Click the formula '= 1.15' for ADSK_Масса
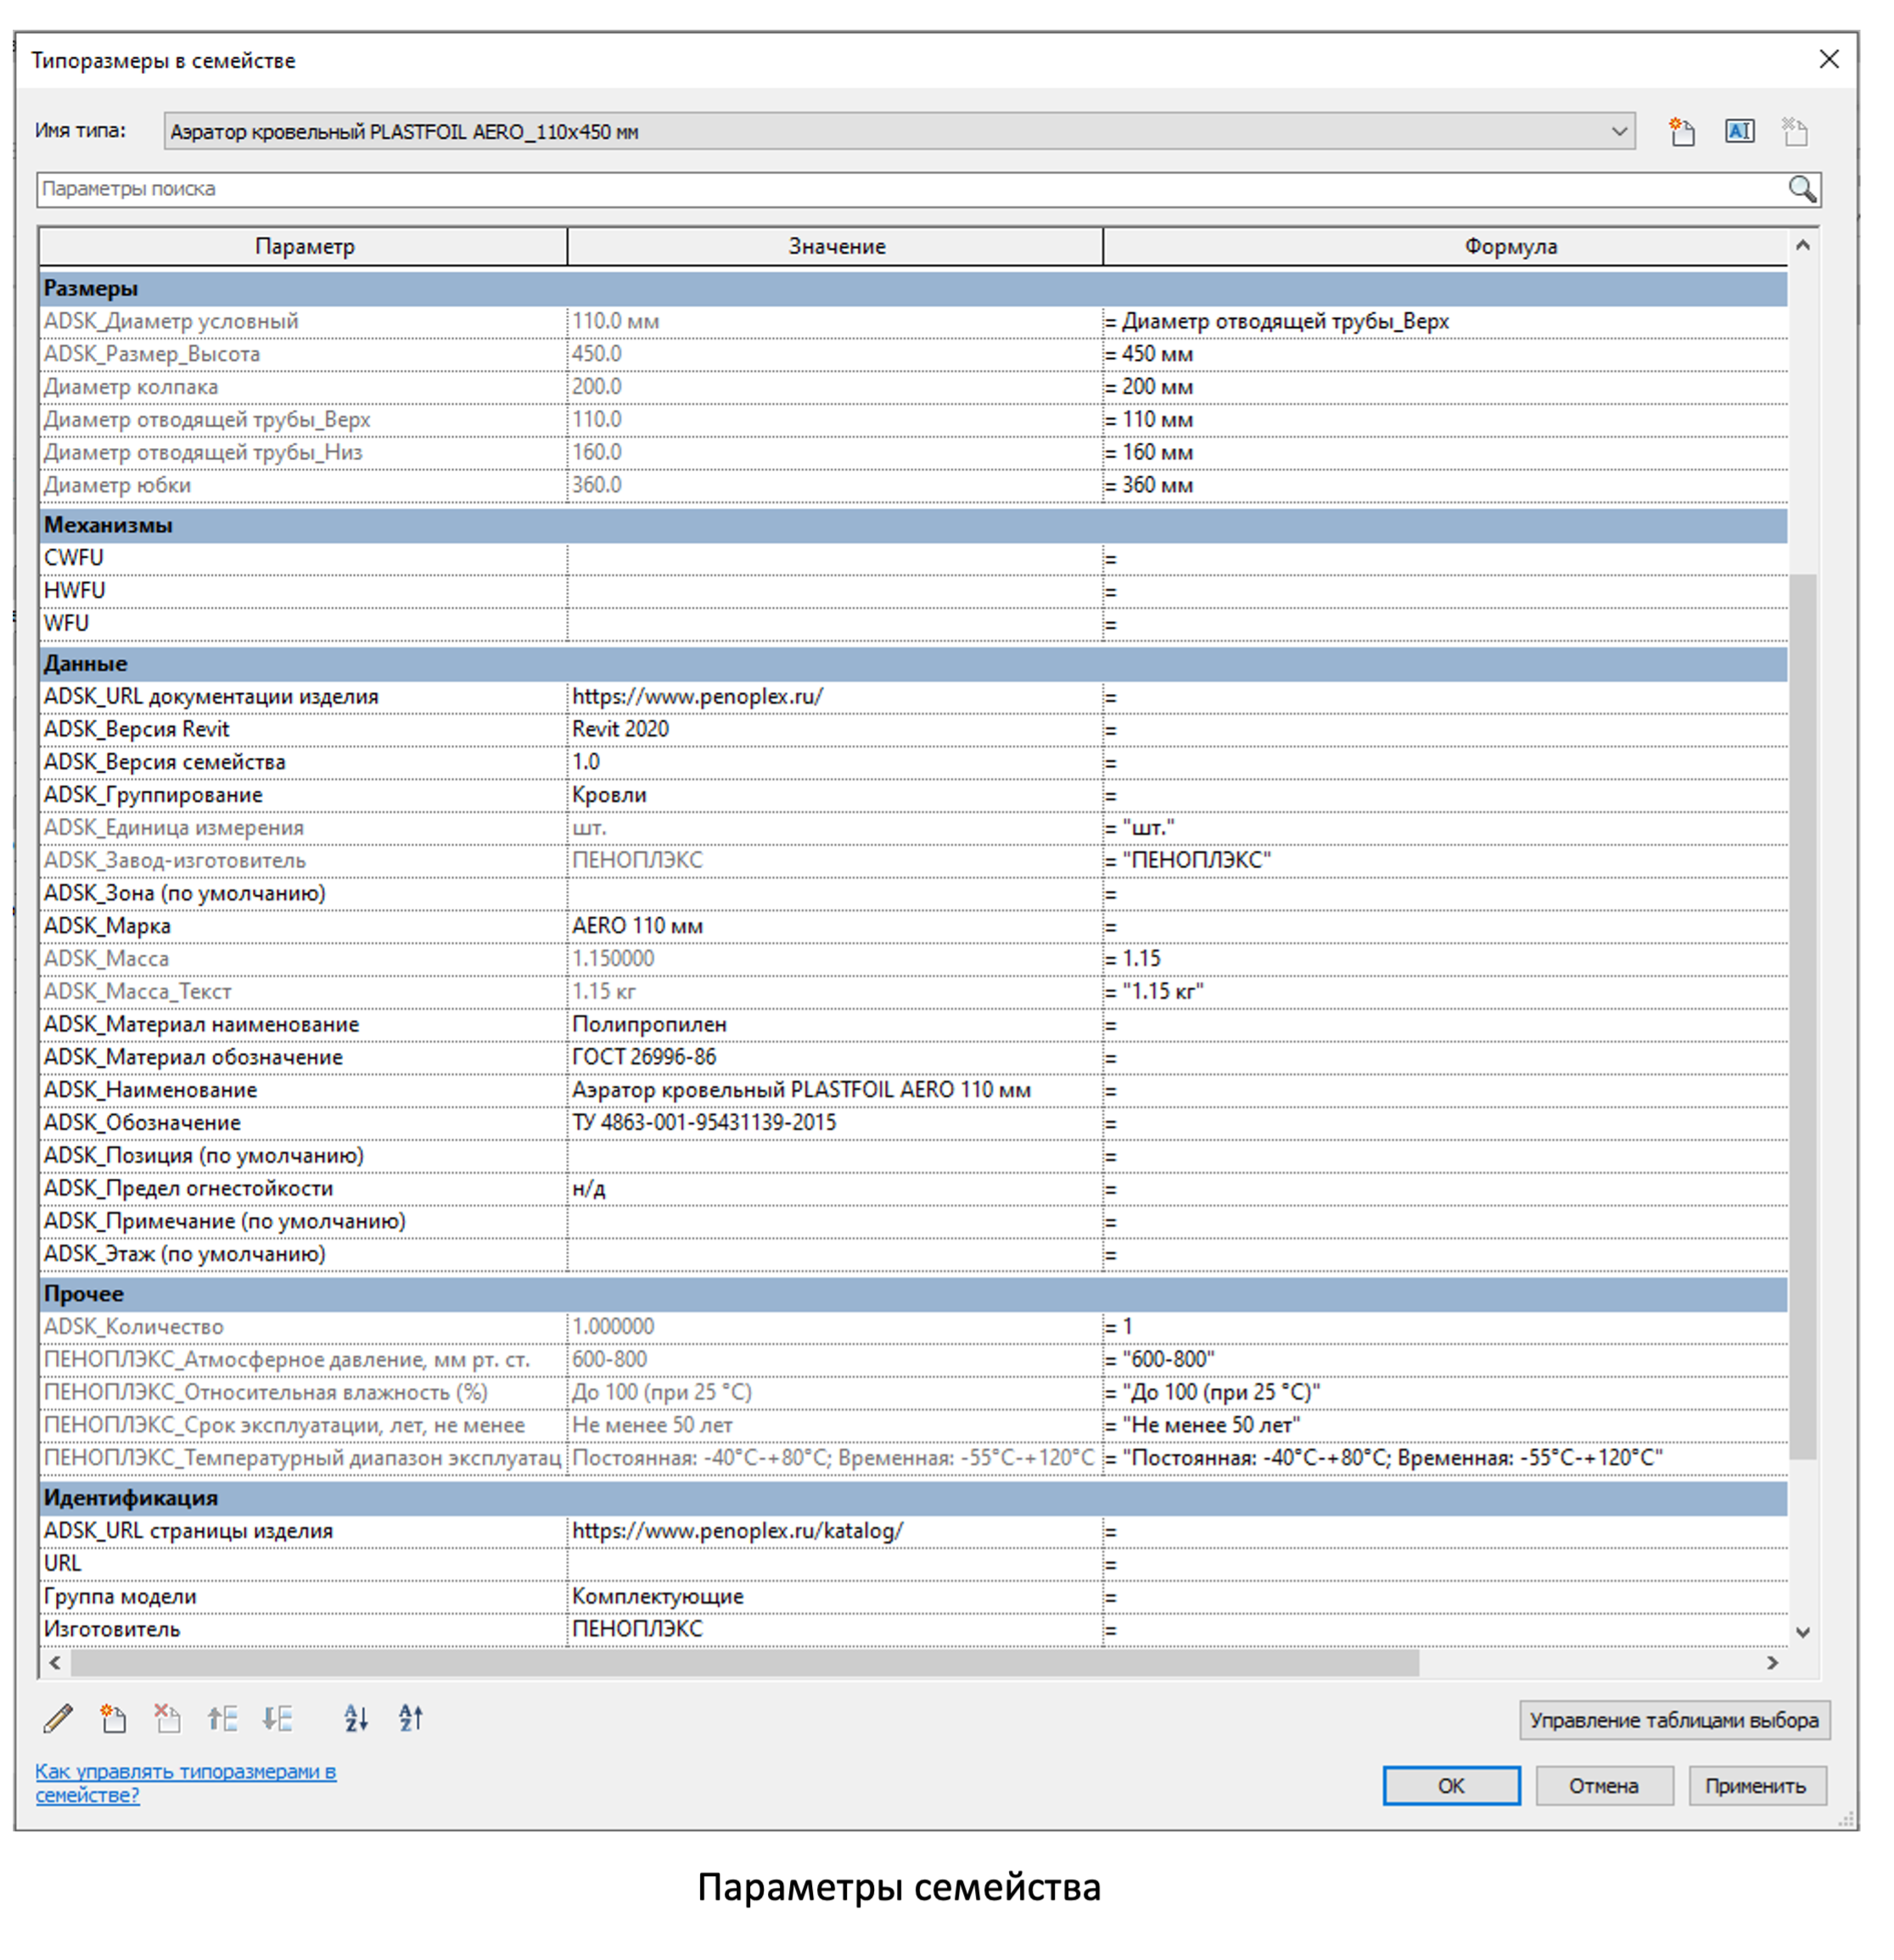This screenshot has height=1960, width=1894. 1445,959
